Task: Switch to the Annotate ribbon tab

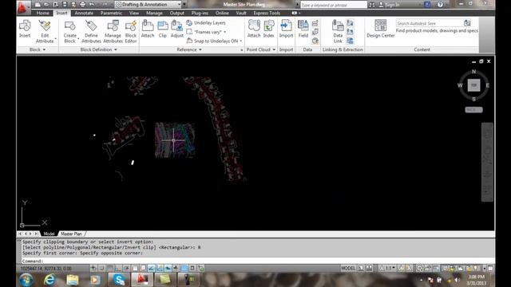Action: (84, 13)
